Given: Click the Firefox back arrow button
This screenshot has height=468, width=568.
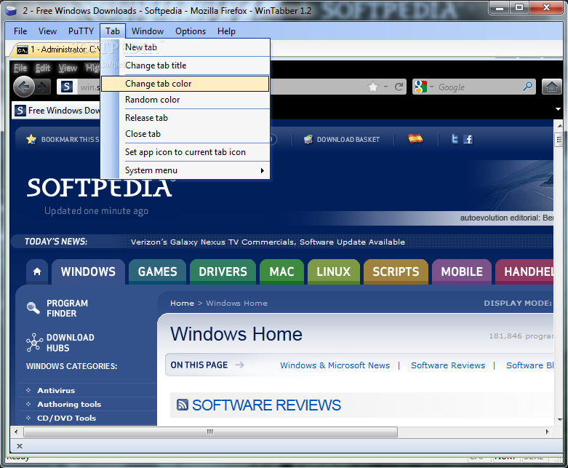Looking at the screenshot, I should point(24,87).
